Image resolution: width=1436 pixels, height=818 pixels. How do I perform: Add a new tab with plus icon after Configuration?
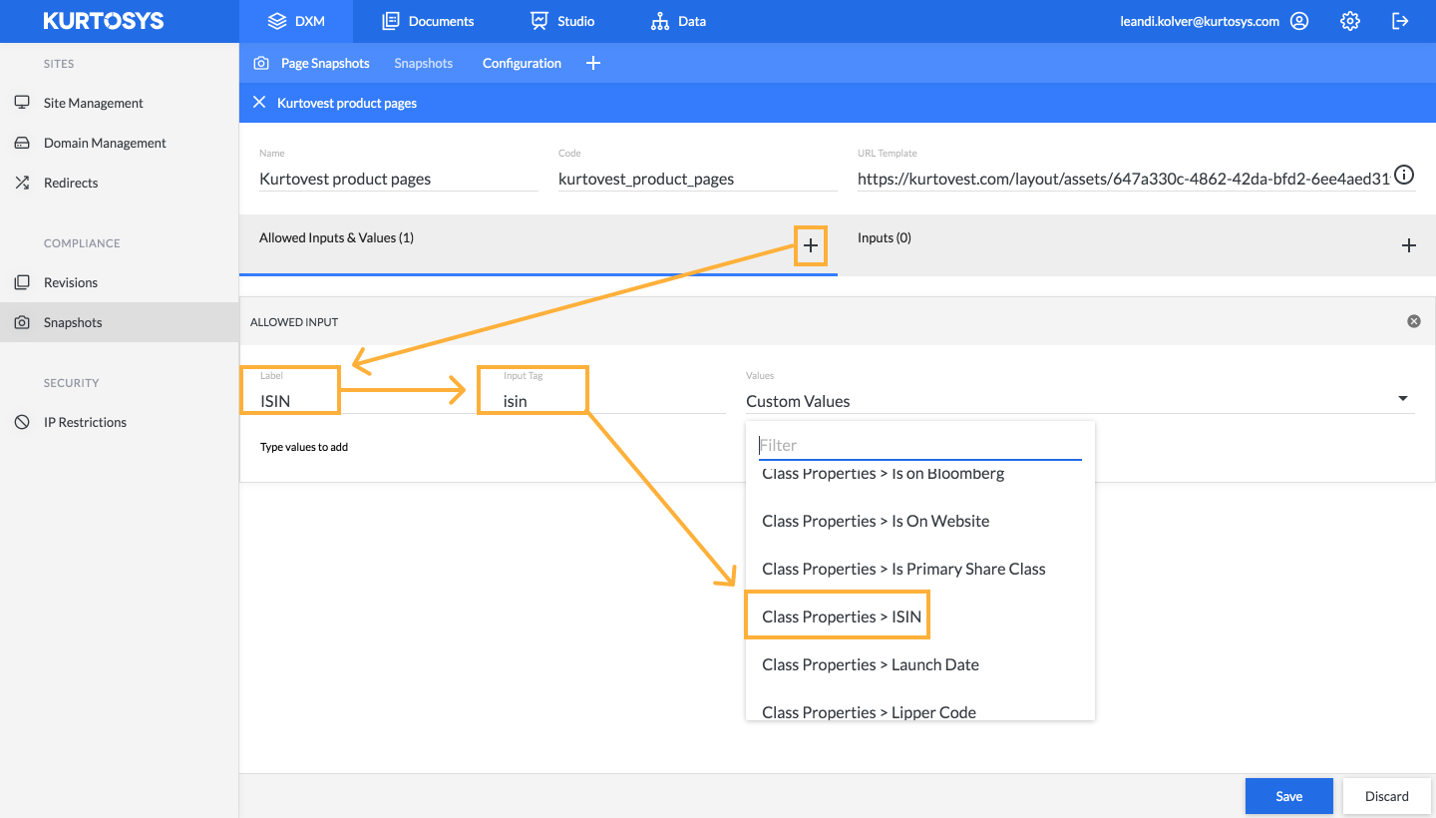pyautogui.click(x=593, y=63)
